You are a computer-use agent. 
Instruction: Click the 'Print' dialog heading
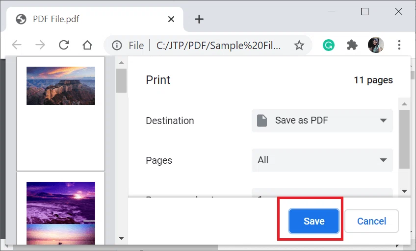click(158, 80)
